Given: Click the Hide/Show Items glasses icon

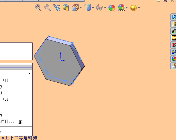Looking at the screenshot, I should click(x=100, y=8).
